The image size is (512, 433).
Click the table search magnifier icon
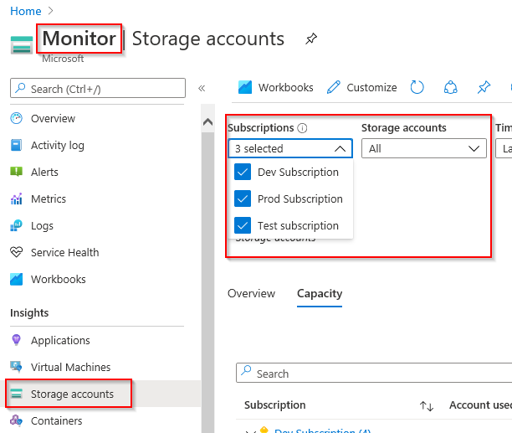[246, 370]
